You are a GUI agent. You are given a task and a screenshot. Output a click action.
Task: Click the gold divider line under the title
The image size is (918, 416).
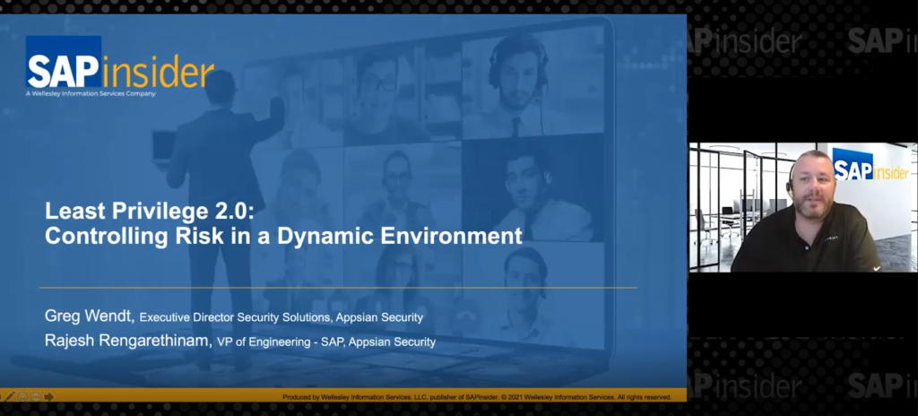tap(341, 288)
